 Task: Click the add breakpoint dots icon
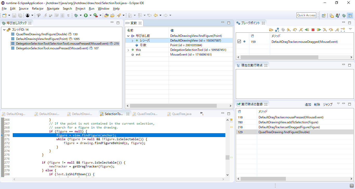pyautogui.click(x=277, y=30)
